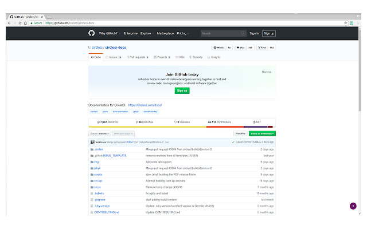Bookmark this page with the star icon

pyautogui.click(x=345, y=23)
